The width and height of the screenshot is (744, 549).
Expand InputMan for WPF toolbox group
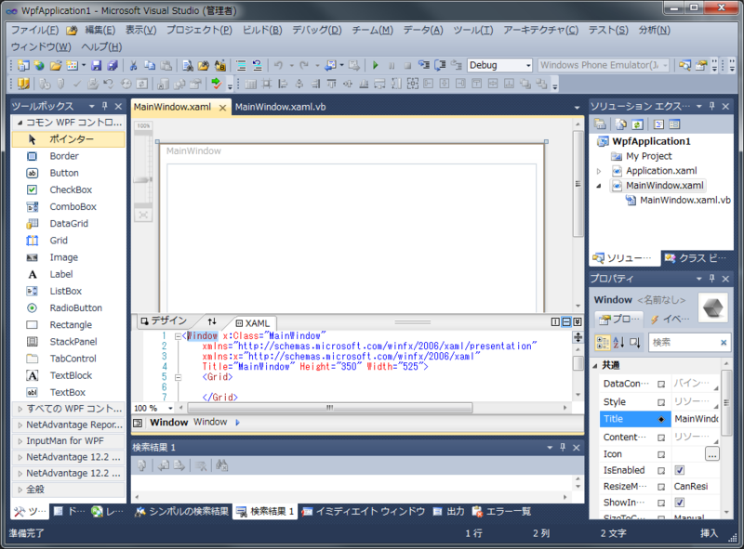click(20, 441)
